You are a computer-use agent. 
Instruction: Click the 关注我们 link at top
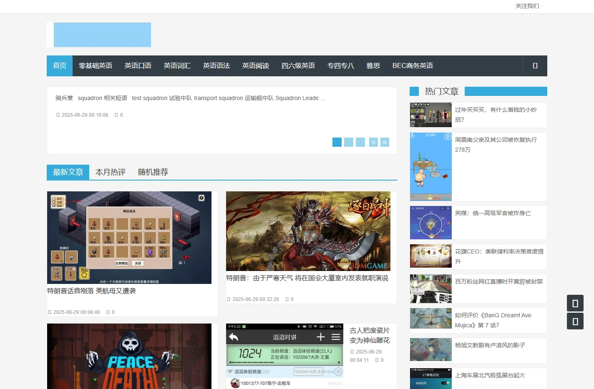click(x=527, y=6)
